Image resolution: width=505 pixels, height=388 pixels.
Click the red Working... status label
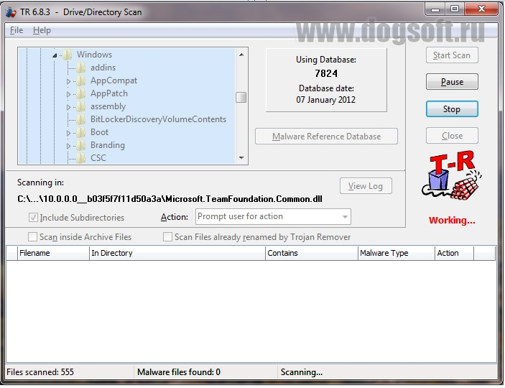click(x=452, y=221)
